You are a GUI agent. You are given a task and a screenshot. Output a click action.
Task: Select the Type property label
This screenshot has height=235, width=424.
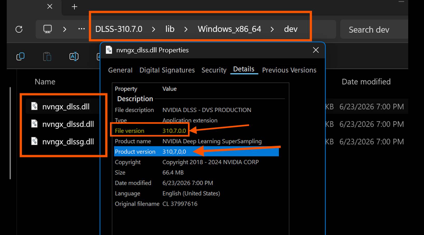(x=121, y=120)
